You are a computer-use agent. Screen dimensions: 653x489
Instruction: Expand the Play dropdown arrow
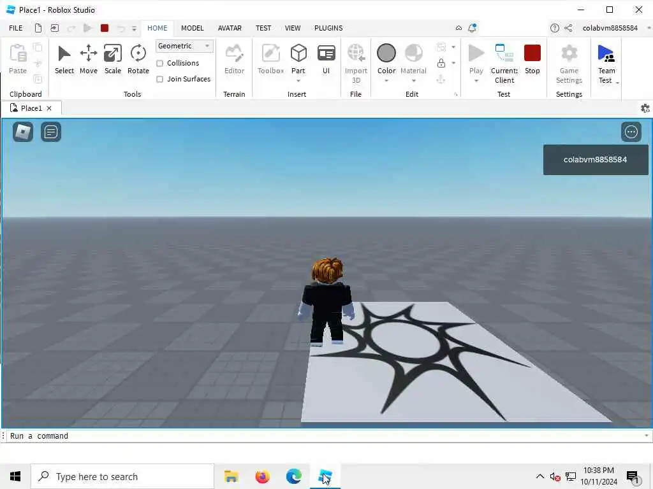tap(476, 81)
